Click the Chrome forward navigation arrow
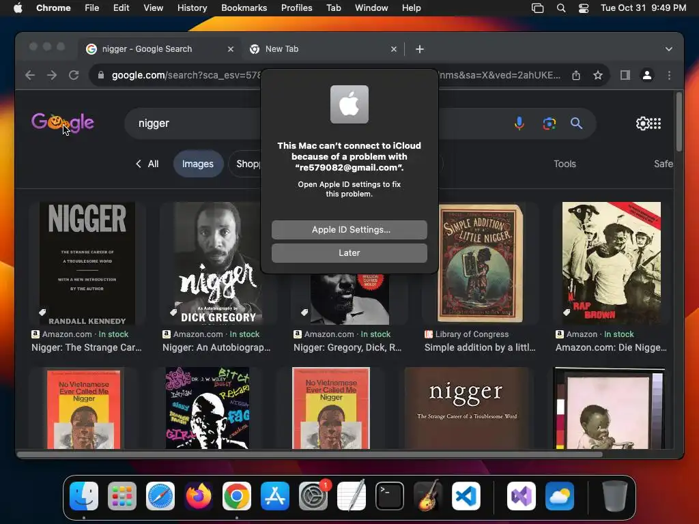 (x=52, y=75)
